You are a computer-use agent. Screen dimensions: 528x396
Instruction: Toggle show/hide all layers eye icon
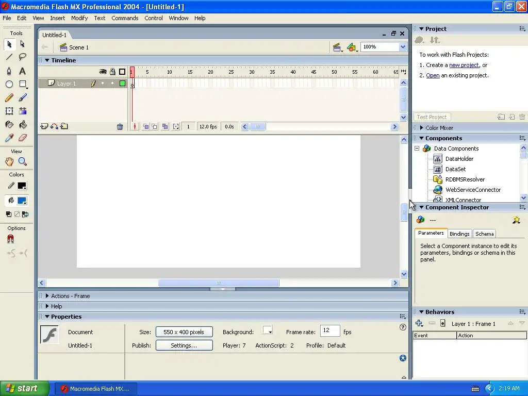point(103,72)
